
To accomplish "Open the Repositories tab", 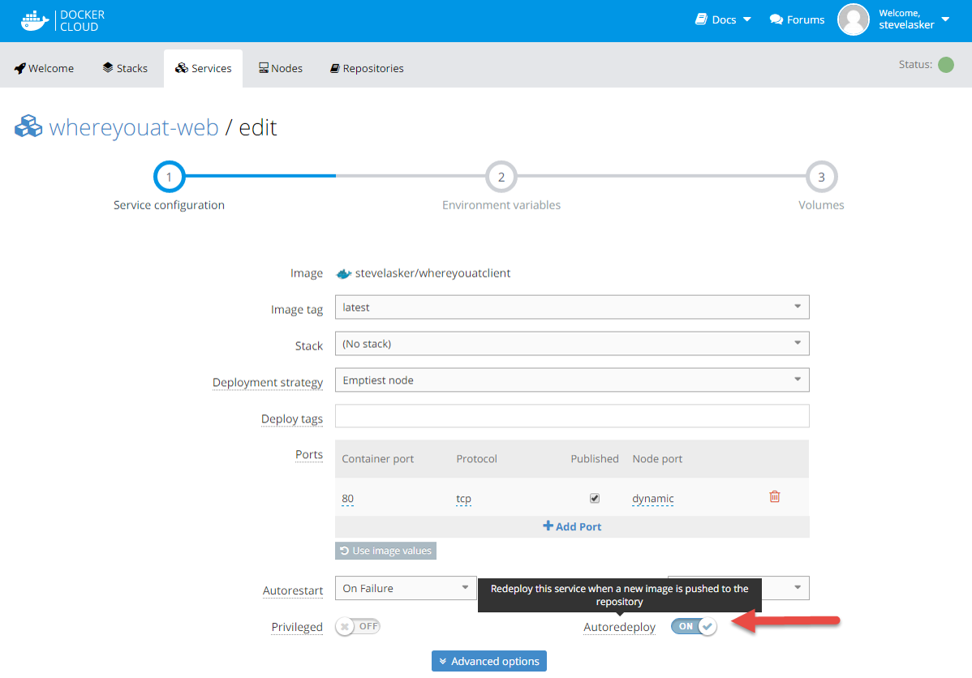I will point(366,68).
